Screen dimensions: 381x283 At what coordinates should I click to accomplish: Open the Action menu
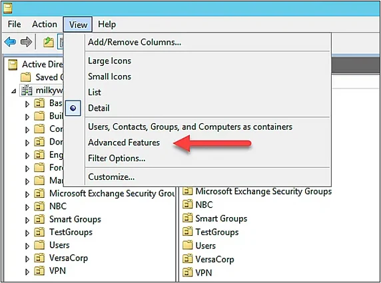[x=45, y=24]
